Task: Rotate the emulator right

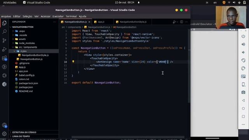Action: (x=243, y=68)
